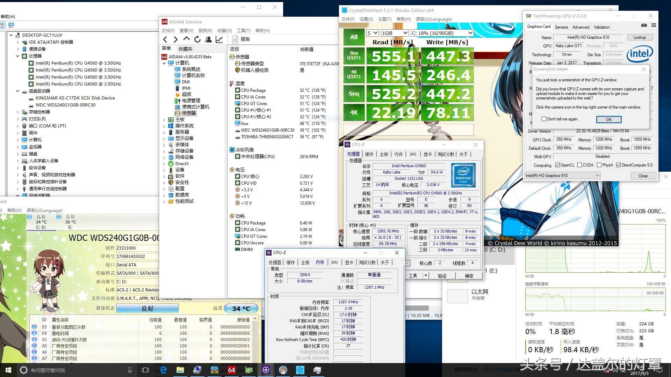
Task: Check "Don't tell me again" checkbox
Action: [x=544, y=119]
